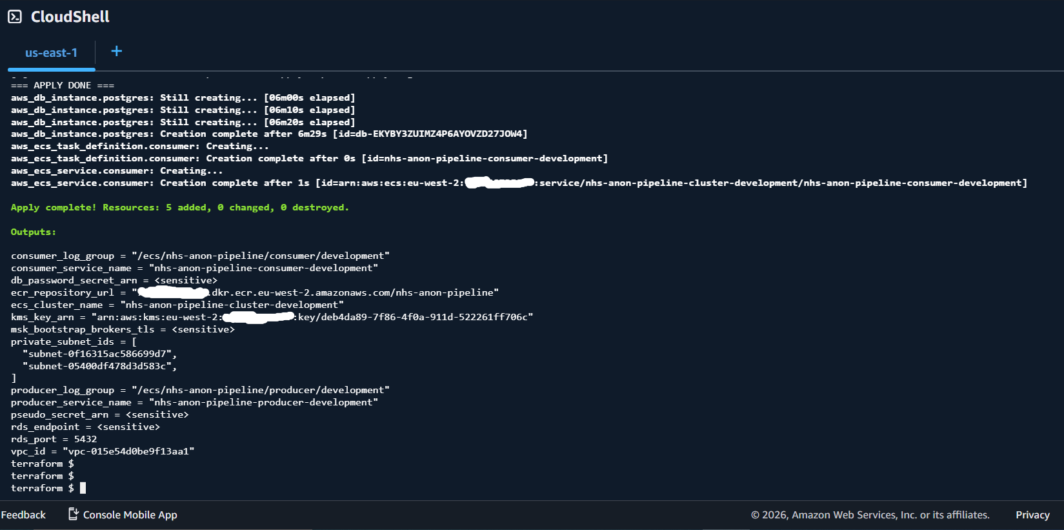Screen dimensions: 1064x530
Task: Click the CloudShell terminal icon
Action: [15, 17]
